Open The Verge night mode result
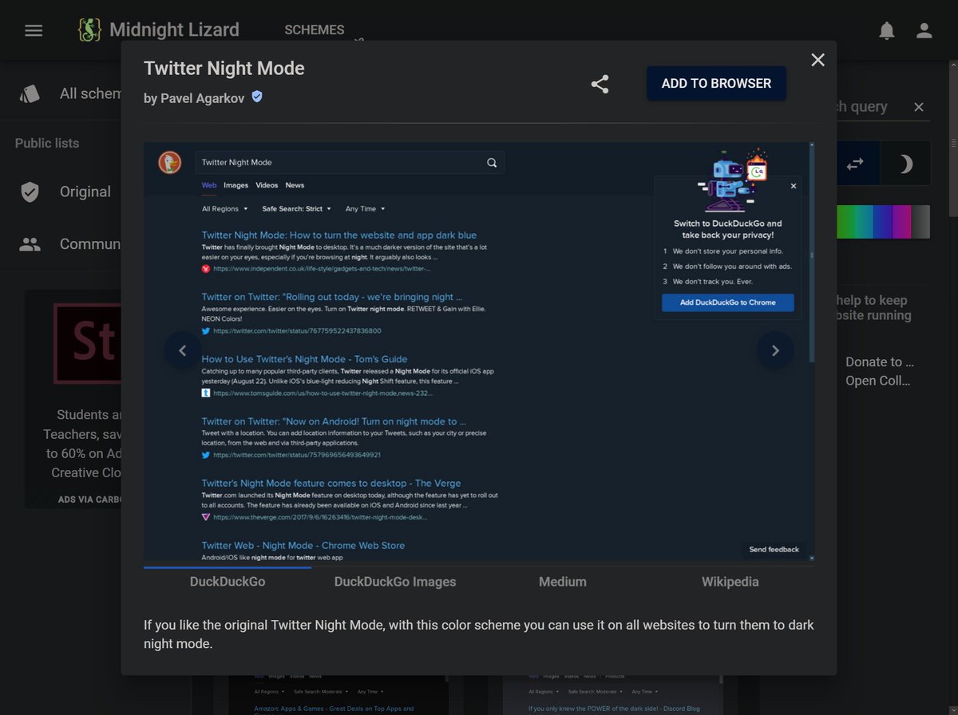This screenshot has width=958, height=715. pyautogui.click(x=331, y=484)
